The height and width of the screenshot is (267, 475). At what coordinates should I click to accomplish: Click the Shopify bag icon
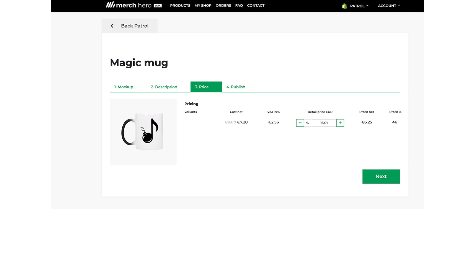344,6
